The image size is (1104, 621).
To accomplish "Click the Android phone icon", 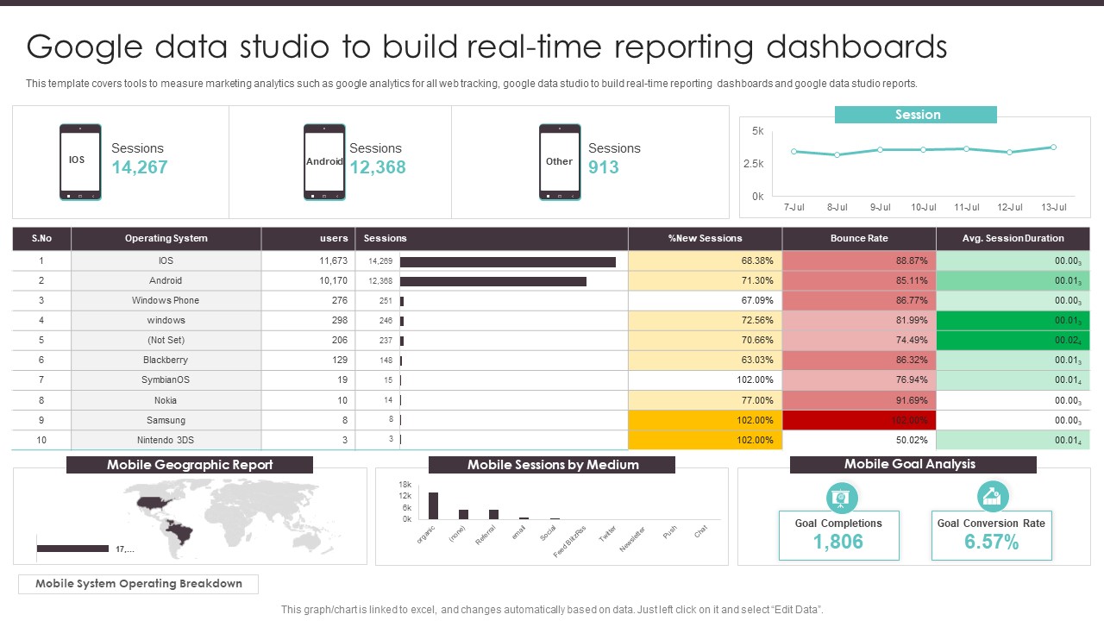I will 324,162.
